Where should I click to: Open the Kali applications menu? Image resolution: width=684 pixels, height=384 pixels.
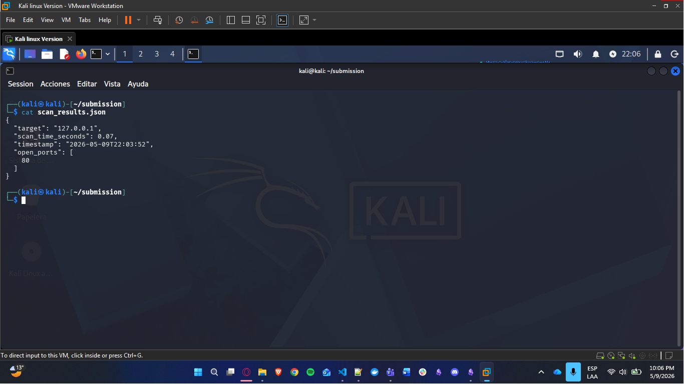[x=9, y=54]
